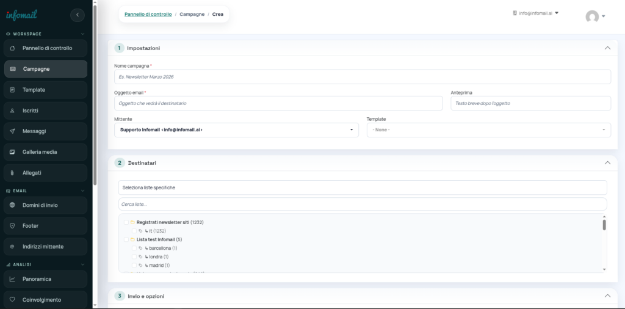Open the Template dropdown showing None
The height and width of the screenshot is (309, 625).
pos(488,130)
